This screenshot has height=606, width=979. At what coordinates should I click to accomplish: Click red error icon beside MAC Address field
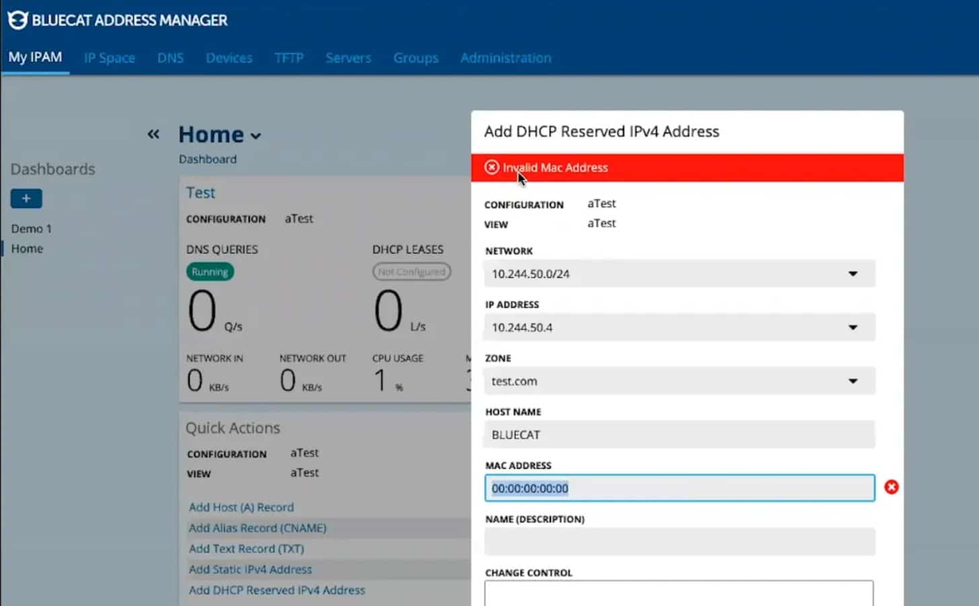pos(892,487)
